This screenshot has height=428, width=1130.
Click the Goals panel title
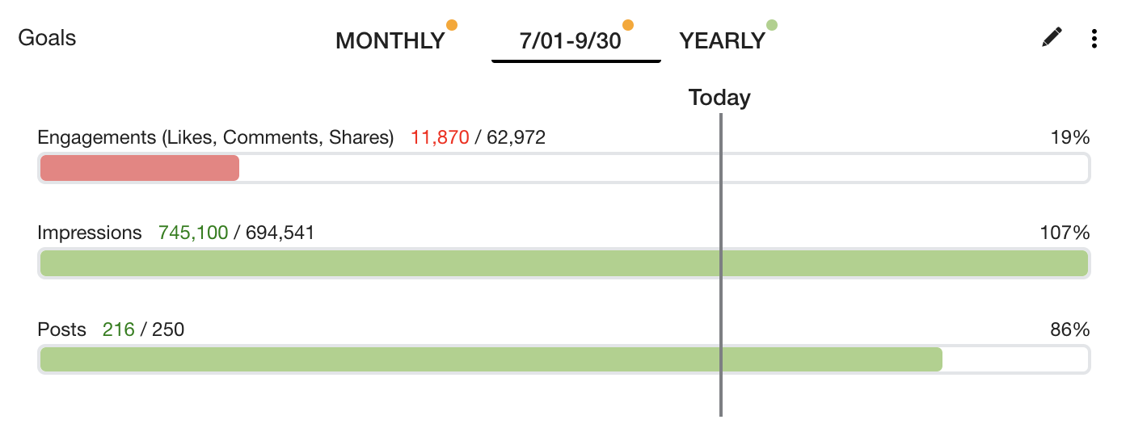47,37
